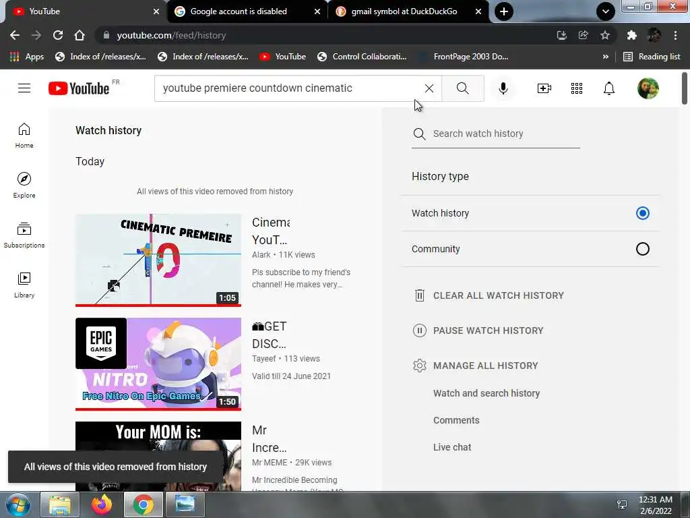The width and height of the screenshot is (690, 518).
Task: Open FrontPage 2003 Do... bookmark
Action: pyautogui.click(x=464, y=57)
